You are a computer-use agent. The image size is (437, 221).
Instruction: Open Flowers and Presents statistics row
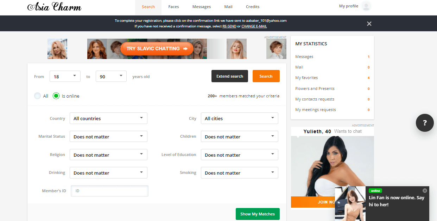pos(332,89)
